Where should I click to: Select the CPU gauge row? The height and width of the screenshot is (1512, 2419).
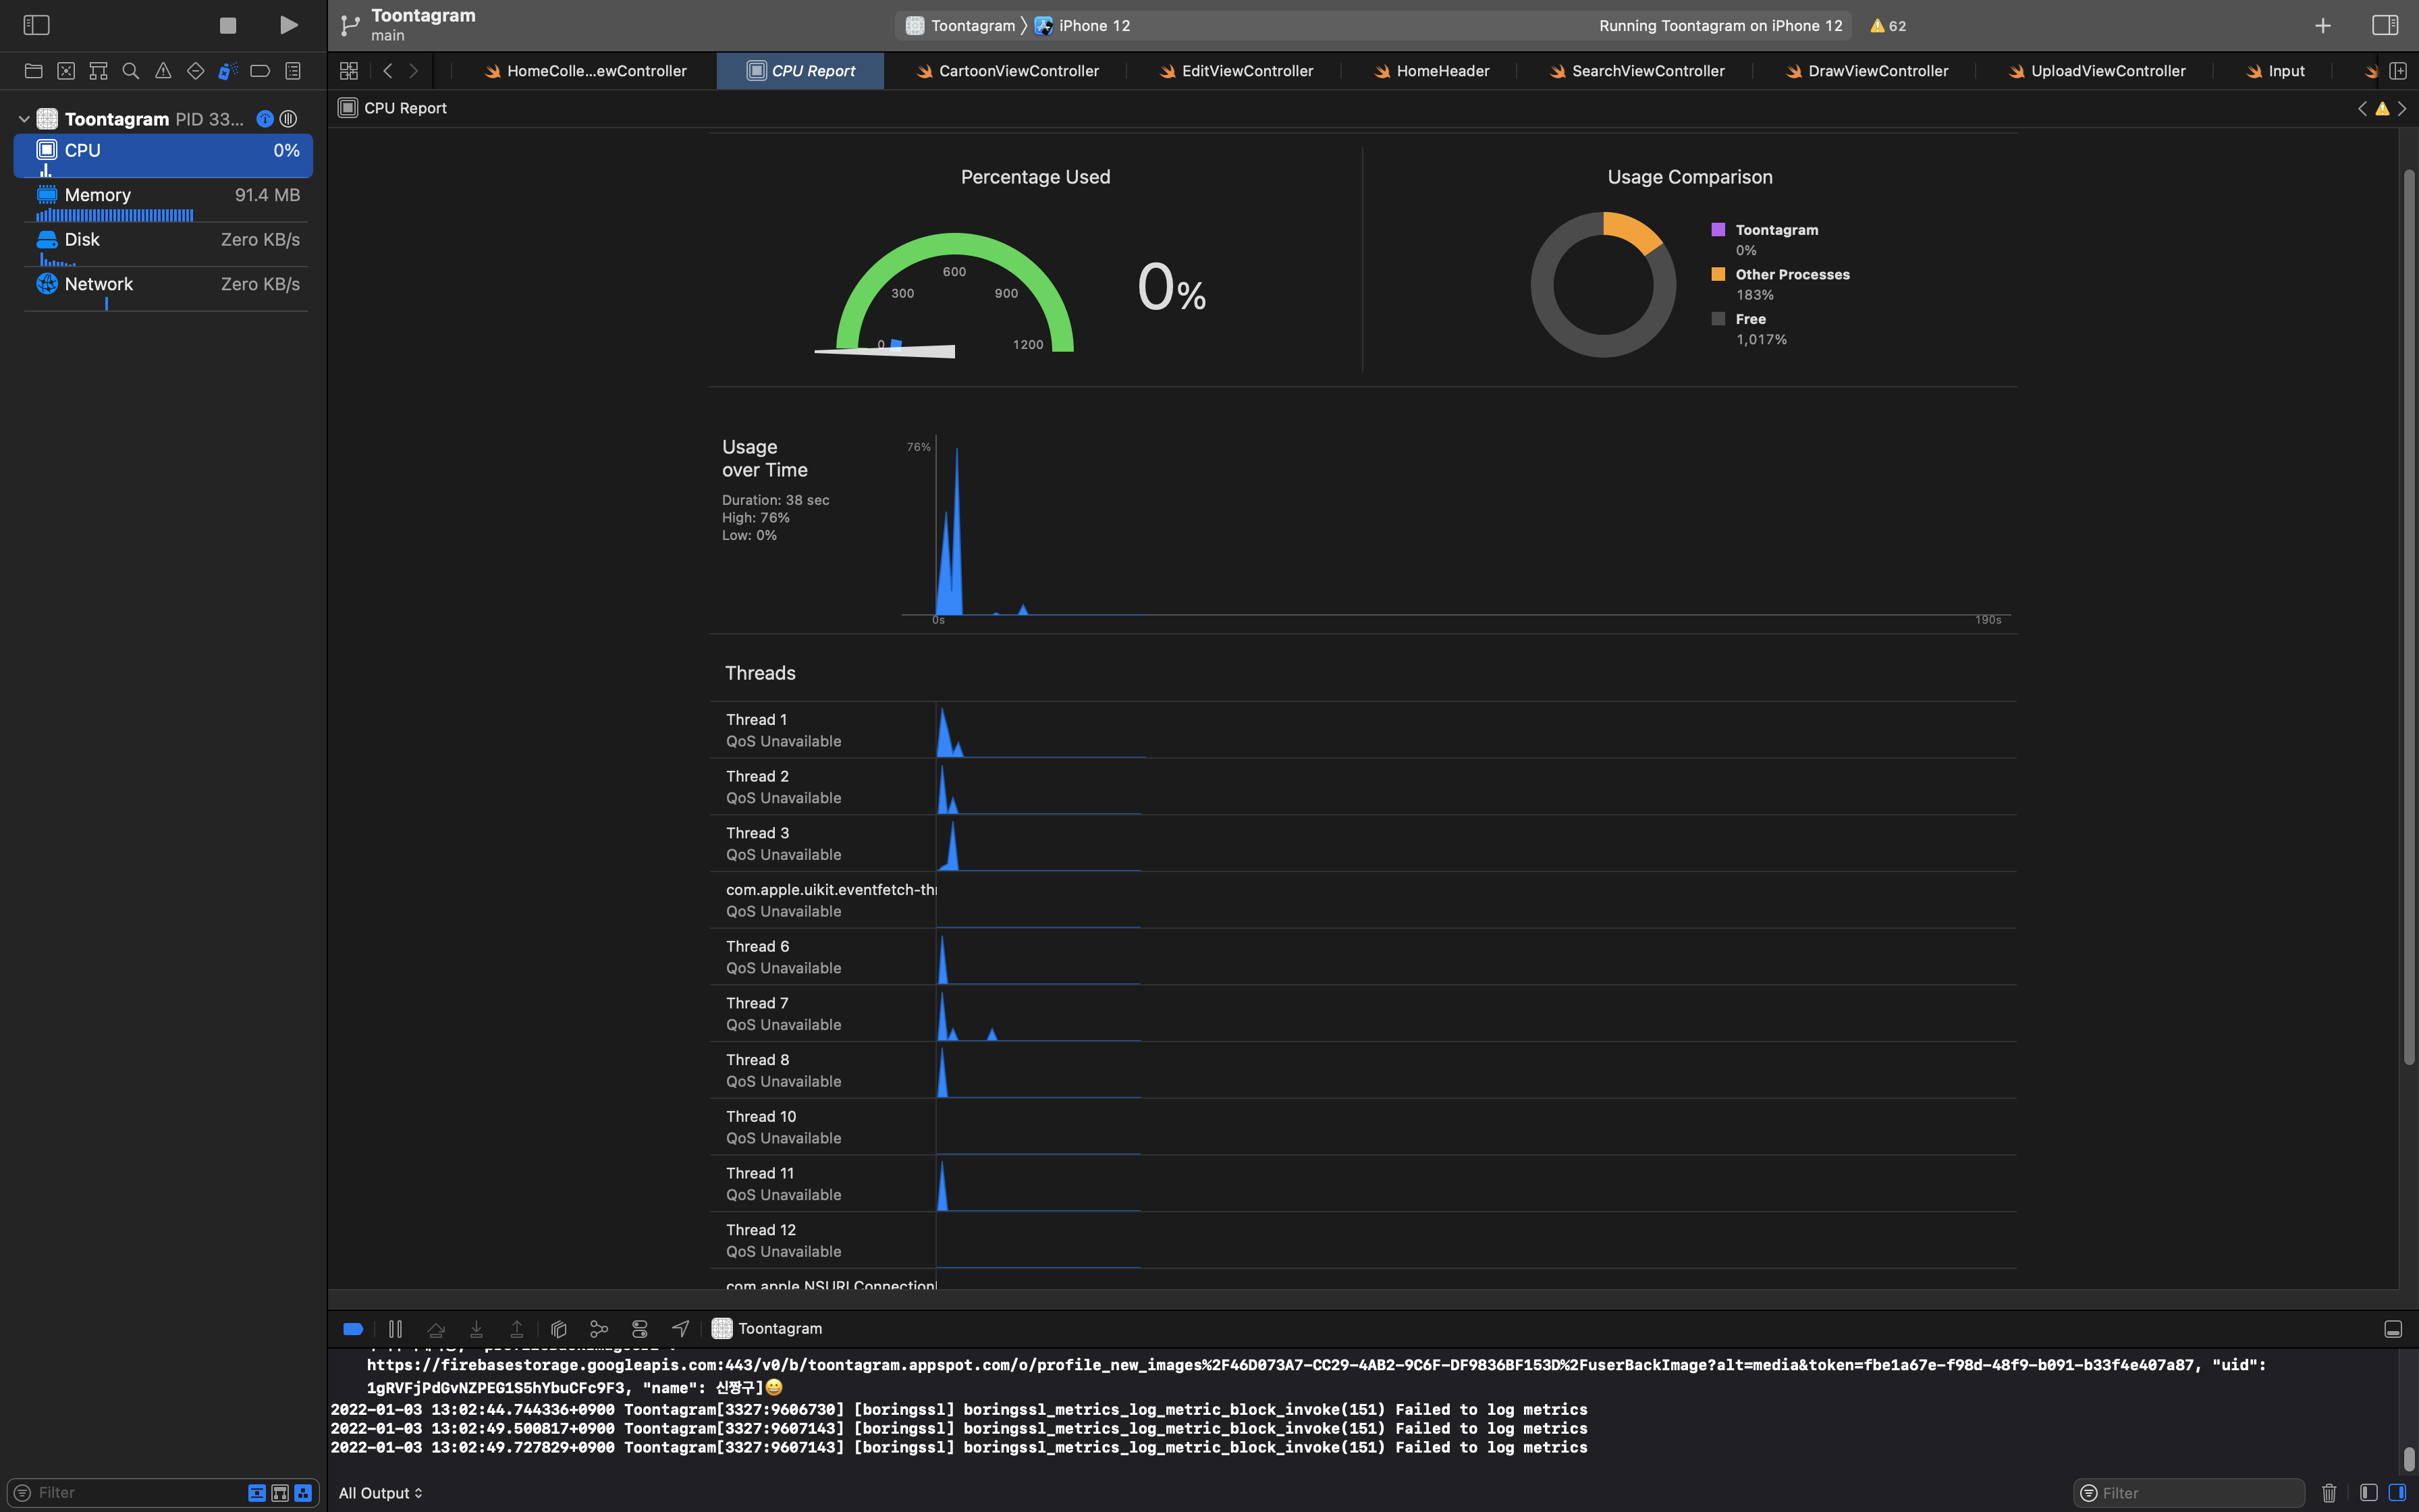(163, 156)
